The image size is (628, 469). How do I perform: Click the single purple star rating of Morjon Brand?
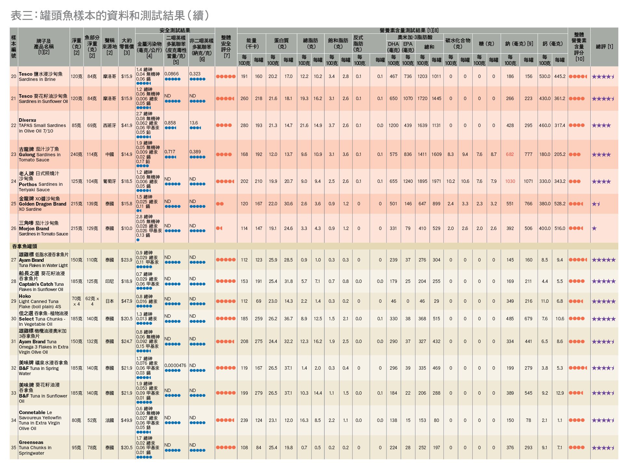point(594,228)
